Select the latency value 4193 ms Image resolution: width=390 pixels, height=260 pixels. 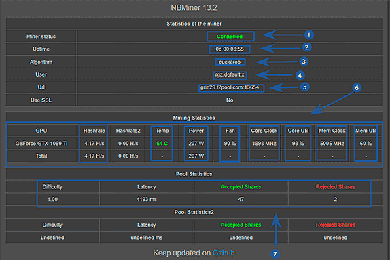(x=147, y=199)
